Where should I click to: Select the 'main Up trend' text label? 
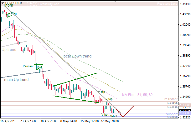coord(16,80)
